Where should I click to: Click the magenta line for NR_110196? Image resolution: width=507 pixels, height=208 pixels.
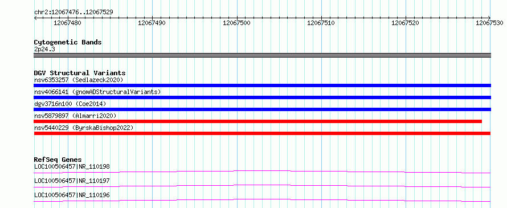(262, 200)
